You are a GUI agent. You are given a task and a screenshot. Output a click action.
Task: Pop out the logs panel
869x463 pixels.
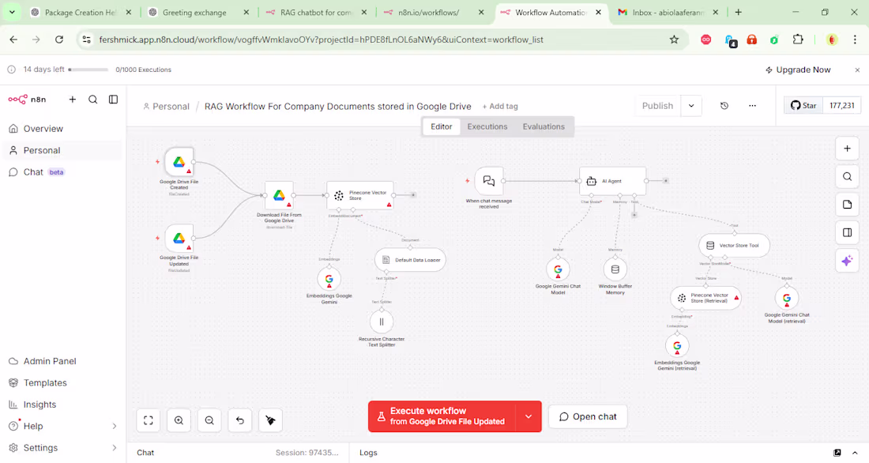click(837, 453)
